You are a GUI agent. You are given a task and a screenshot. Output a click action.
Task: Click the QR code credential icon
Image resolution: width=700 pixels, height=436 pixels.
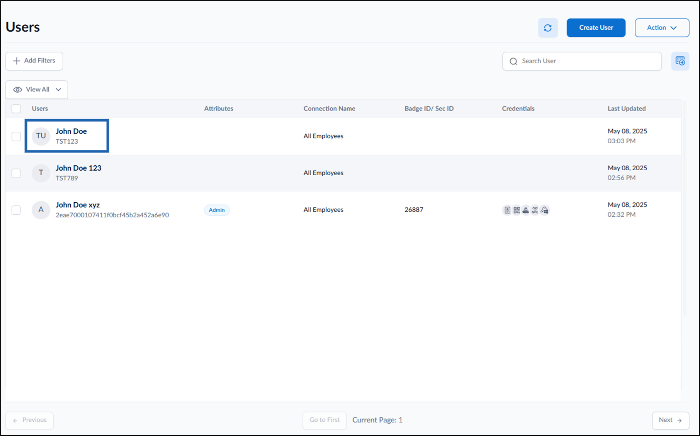[x=517, y=210]
